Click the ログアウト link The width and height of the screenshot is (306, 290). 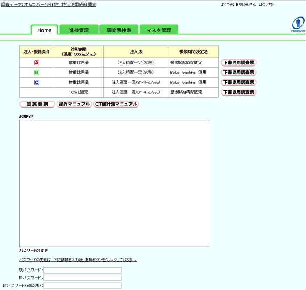(266, 5)
